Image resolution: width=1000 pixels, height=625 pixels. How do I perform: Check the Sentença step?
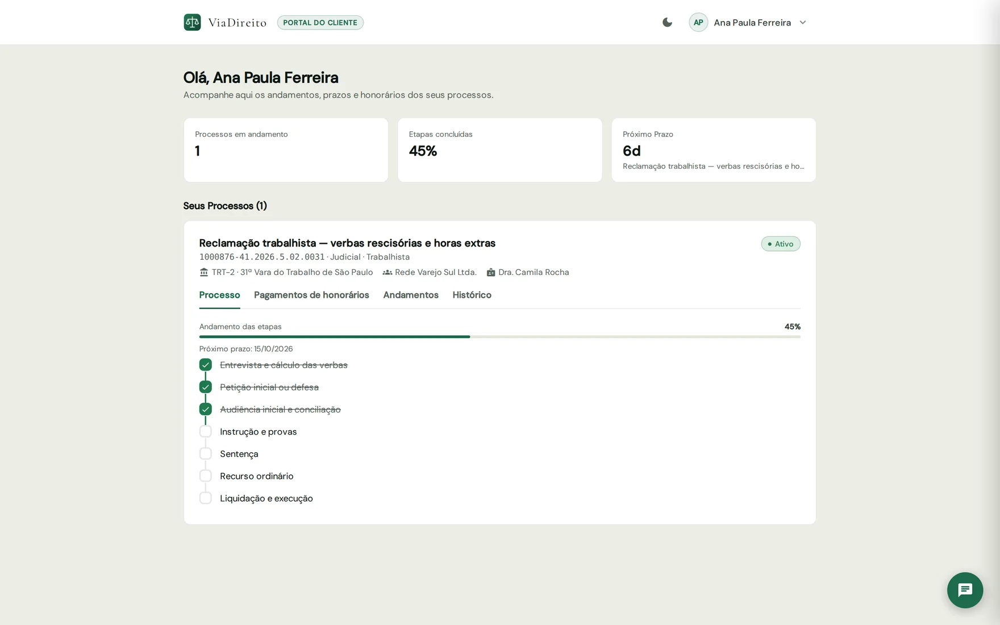206,453
